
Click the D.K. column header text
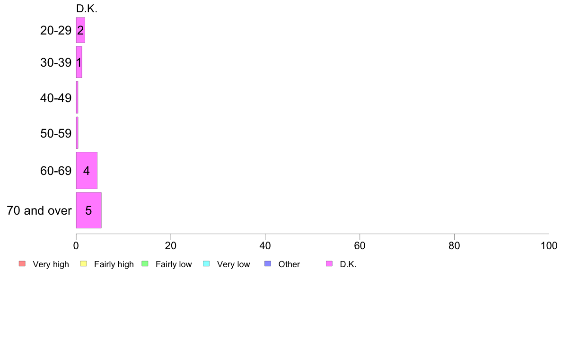pos(87,9)
